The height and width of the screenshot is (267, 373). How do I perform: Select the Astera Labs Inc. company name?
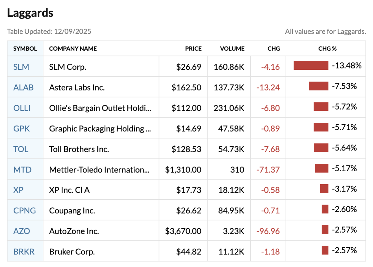click(x=77, y=87)
